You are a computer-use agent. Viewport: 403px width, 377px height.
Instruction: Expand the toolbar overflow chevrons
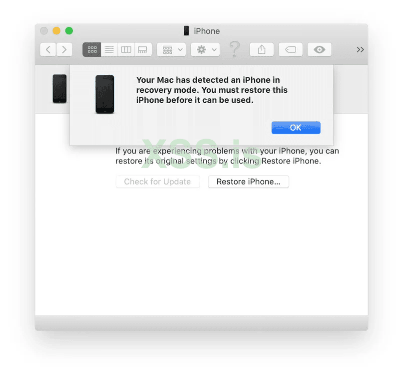pyautogui.click(x=360, y=49)
